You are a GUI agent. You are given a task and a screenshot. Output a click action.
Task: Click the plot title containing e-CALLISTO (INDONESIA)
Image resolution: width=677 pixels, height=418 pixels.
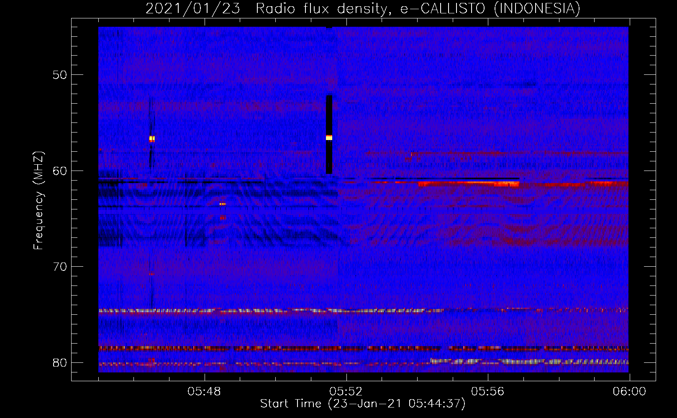coord(363,8)
